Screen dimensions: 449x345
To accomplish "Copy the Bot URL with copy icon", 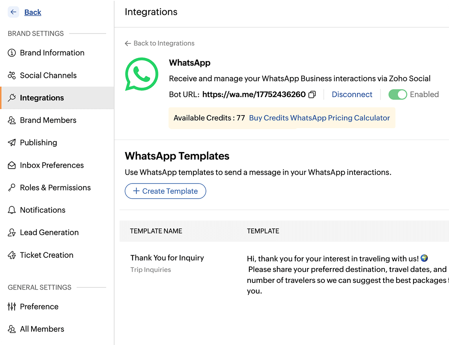I will pyautogui.click(x=312, y=95).
